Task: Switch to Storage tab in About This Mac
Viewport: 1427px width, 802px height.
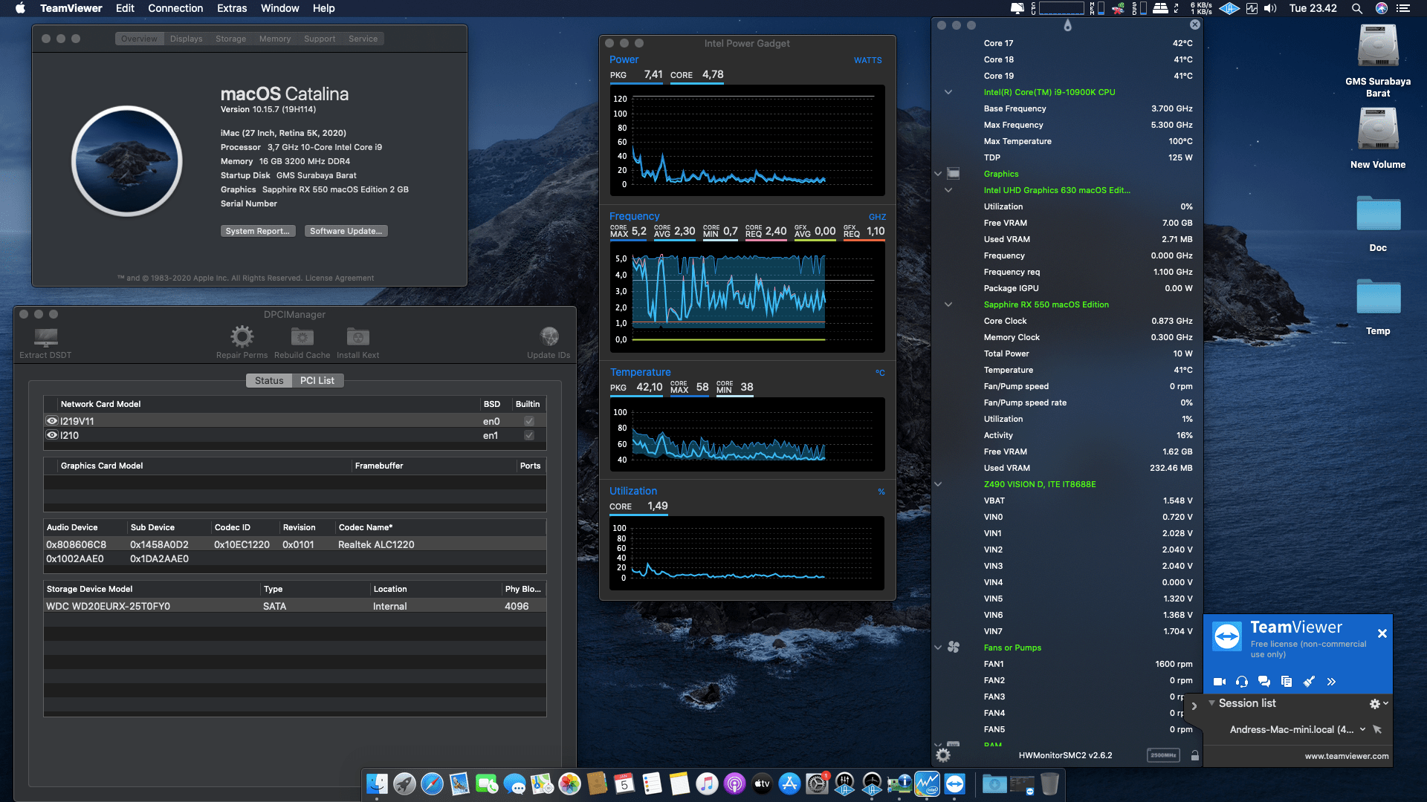Action: click(230, 39)
